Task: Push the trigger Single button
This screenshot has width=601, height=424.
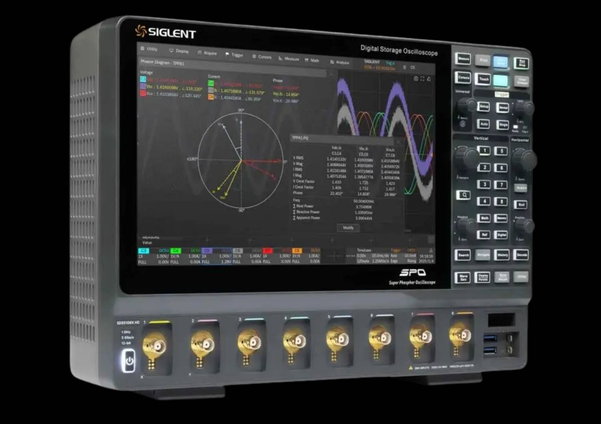Action: (x=503, y=125)
